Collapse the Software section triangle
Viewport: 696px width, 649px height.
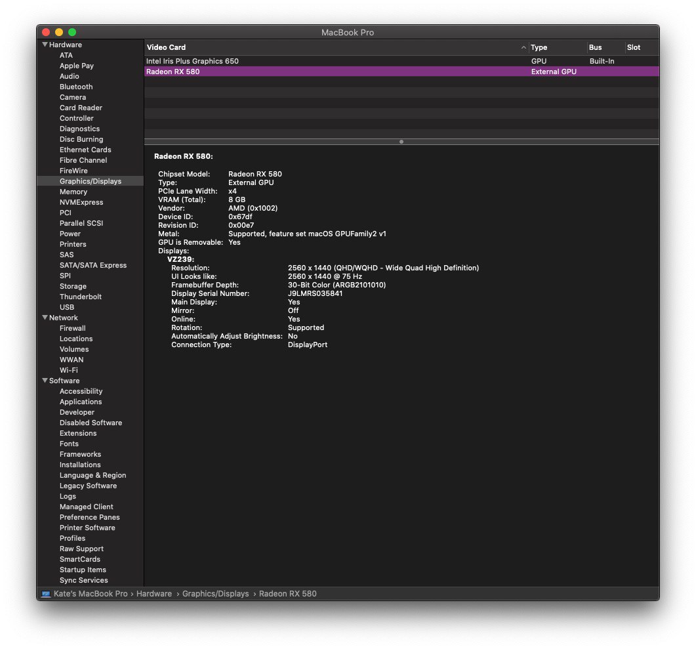45,381
